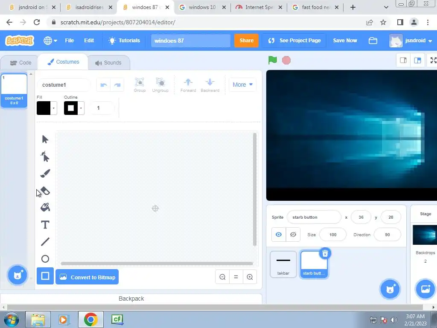Switch to small stage layout
This screenshot has height=328, width=437.
pos(403,60)
